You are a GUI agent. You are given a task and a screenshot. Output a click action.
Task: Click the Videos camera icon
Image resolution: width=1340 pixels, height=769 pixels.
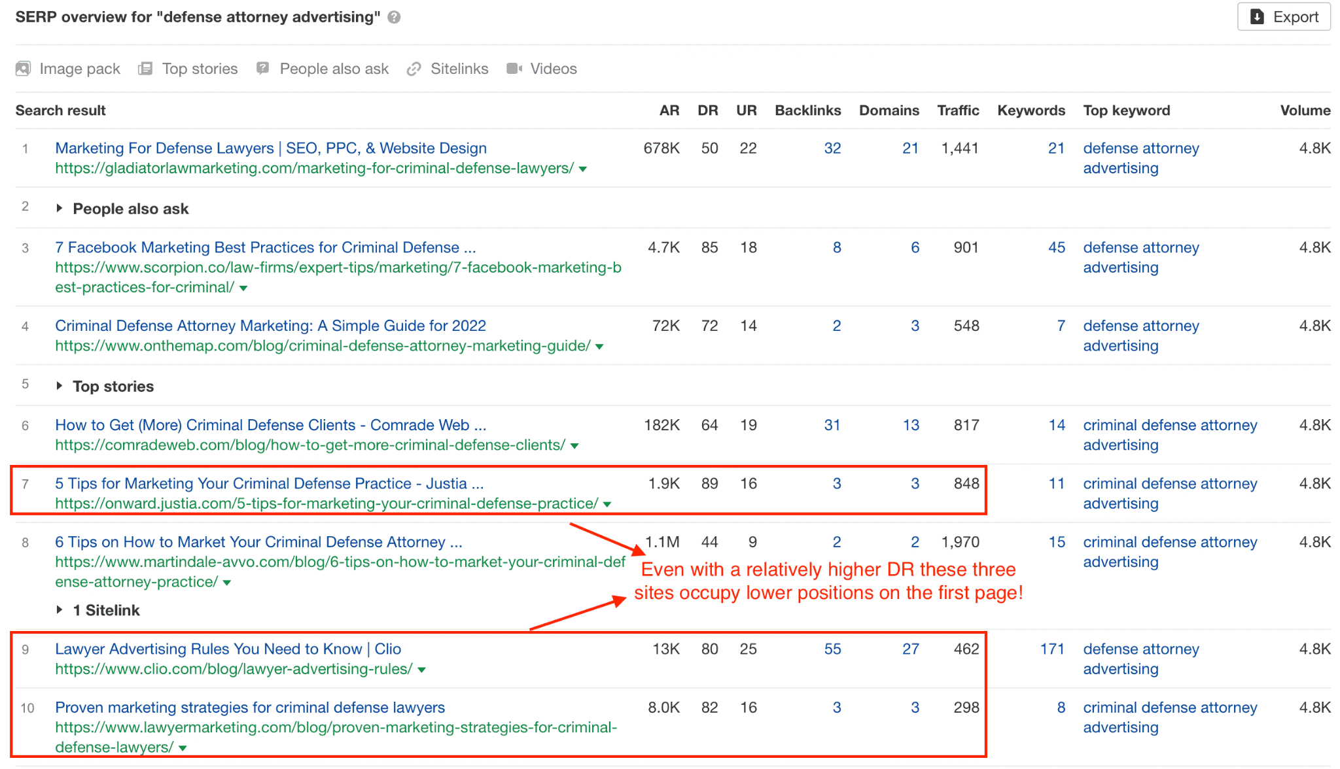pyautogui.click(x=514, y=69)
